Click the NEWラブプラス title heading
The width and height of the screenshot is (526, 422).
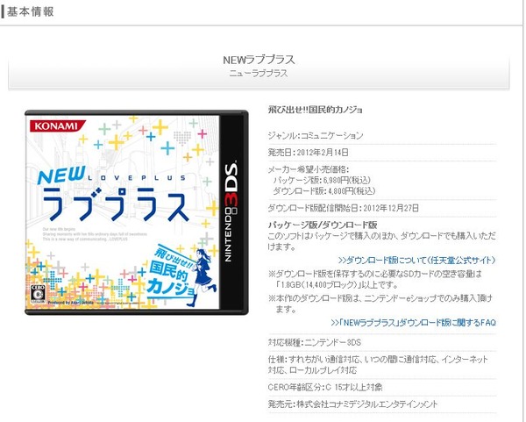point(259,60)
